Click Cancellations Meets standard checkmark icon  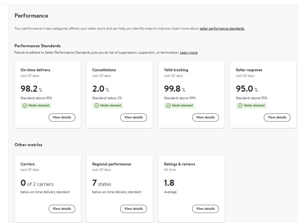pyautogui.click(x=97, y=106)
